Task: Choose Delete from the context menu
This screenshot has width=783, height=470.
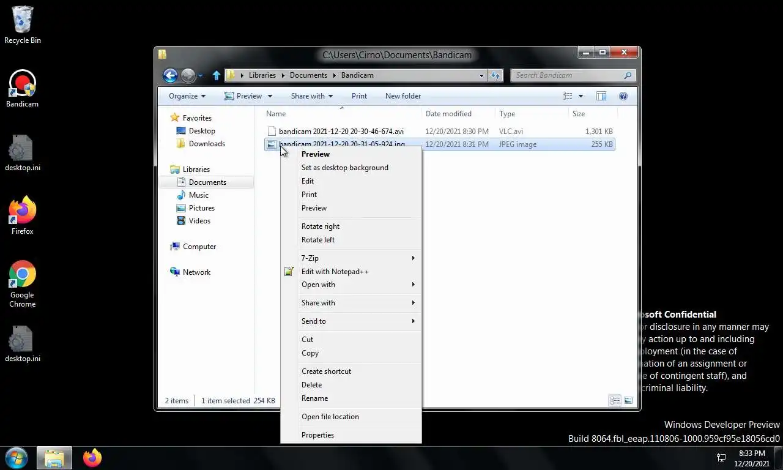Action: 351,385
